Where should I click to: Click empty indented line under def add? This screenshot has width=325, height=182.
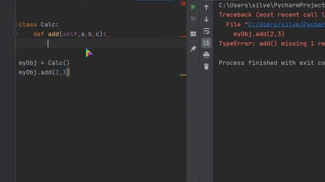[101, 43]
